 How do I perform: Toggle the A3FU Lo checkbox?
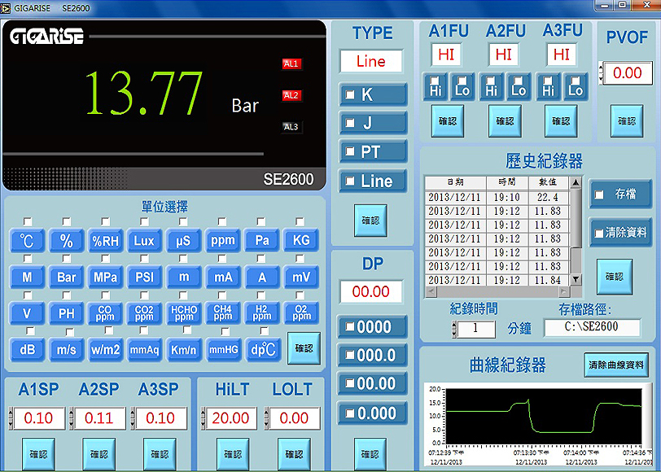click(576, 80)
